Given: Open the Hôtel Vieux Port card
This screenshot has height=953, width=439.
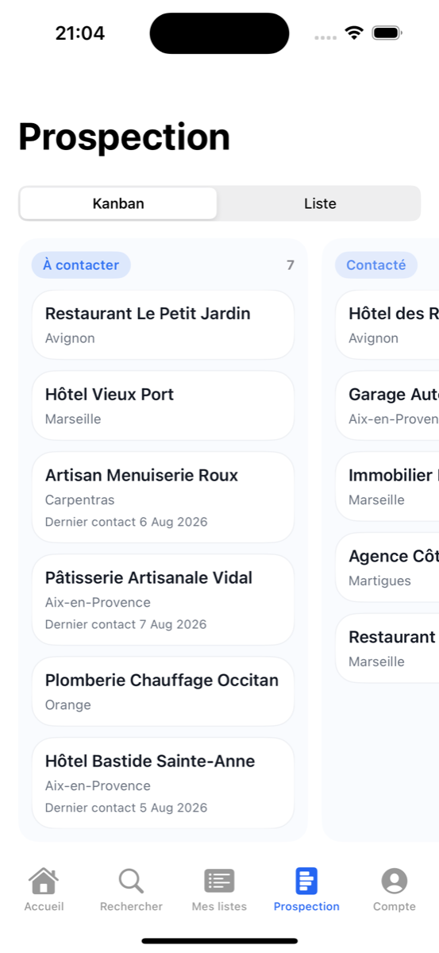Looking at the screenshot, I should (163, 406).
